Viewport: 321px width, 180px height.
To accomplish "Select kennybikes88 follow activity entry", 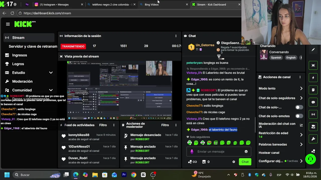I will [89, 137].
